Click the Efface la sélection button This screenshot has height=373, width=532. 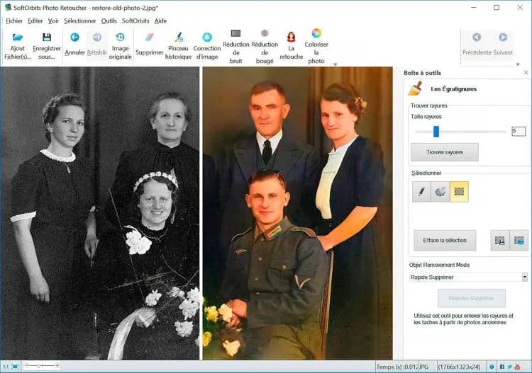tap(445, 240)
